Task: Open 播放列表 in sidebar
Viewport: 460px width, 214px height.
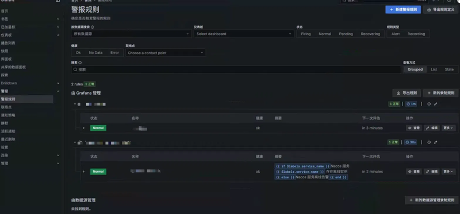Action: pos(8,43)
